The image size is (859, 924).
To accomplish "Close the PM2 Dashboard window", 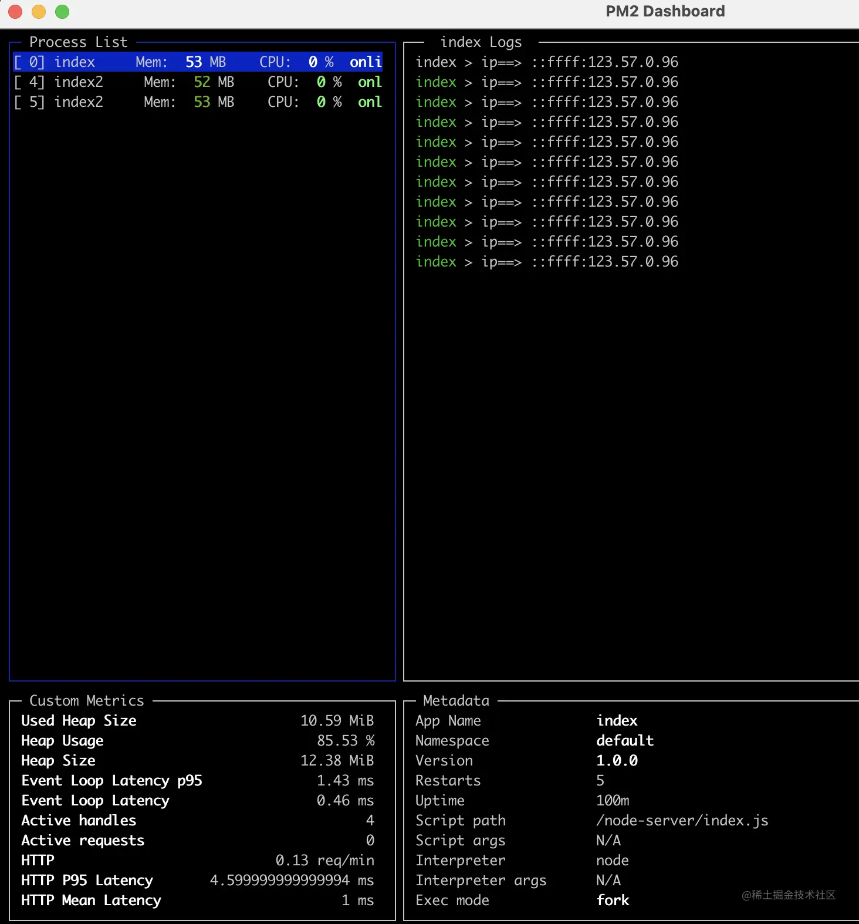I will click(x=15, y=12).
